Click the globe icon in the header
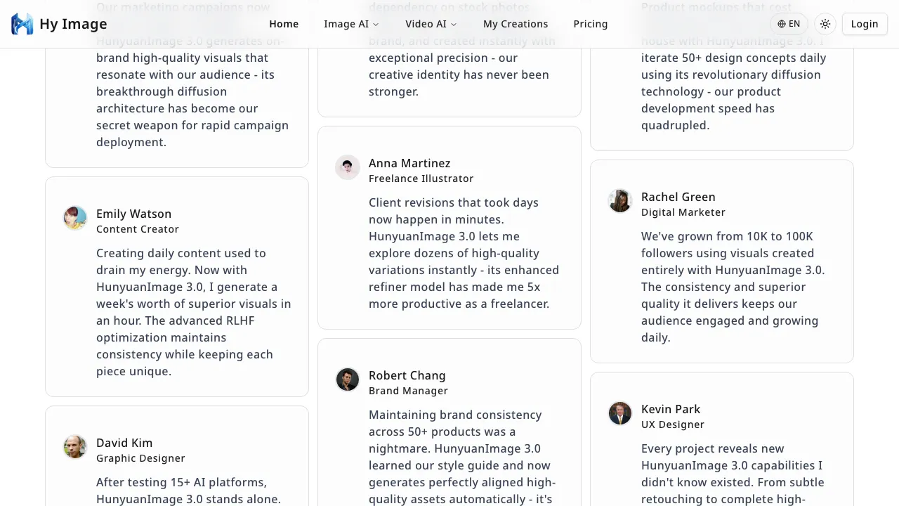Image resolution: width=899 pixels, height=506 pixels. point(782,24)
